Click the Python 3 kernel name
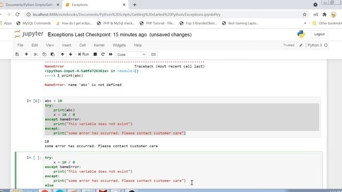 (x=315, y=45)
